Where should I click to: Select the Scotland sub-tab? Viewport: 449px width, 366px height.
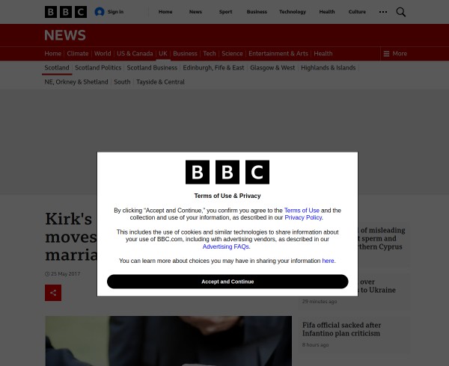57,68
